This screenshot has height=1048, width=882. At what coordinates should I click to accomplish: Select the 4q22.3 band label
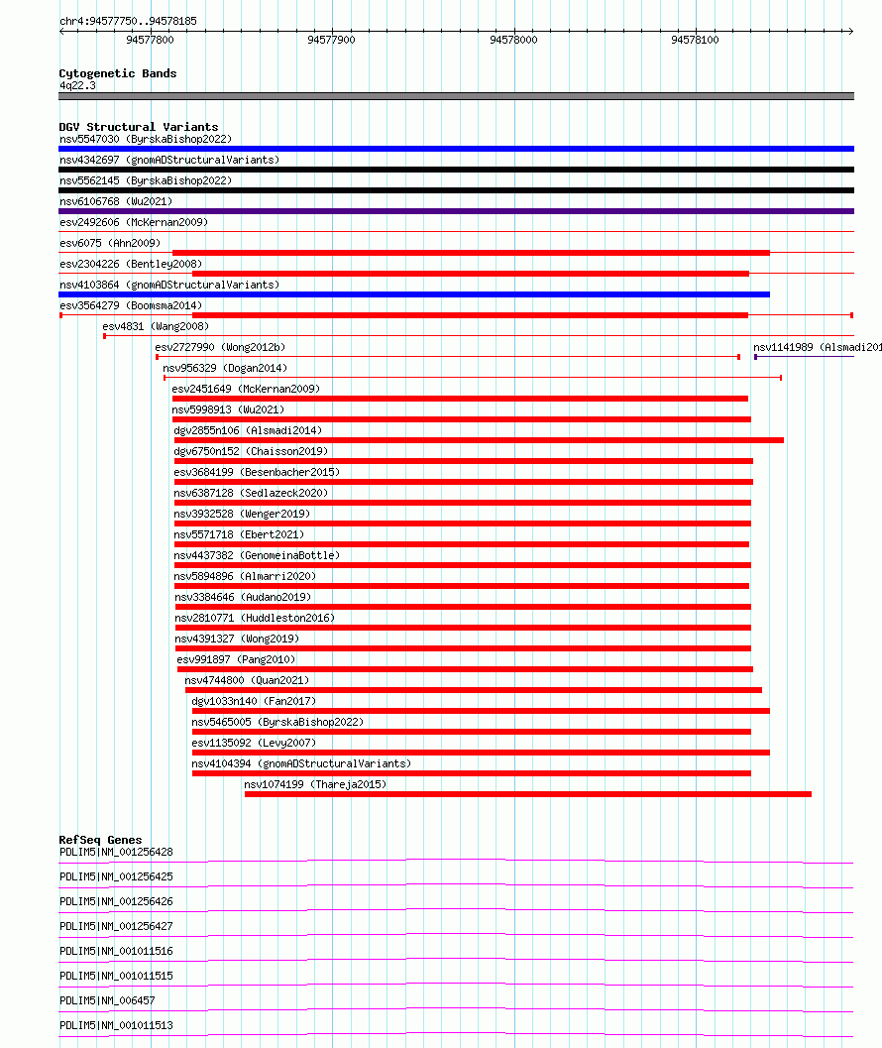(x=77, y=85)
